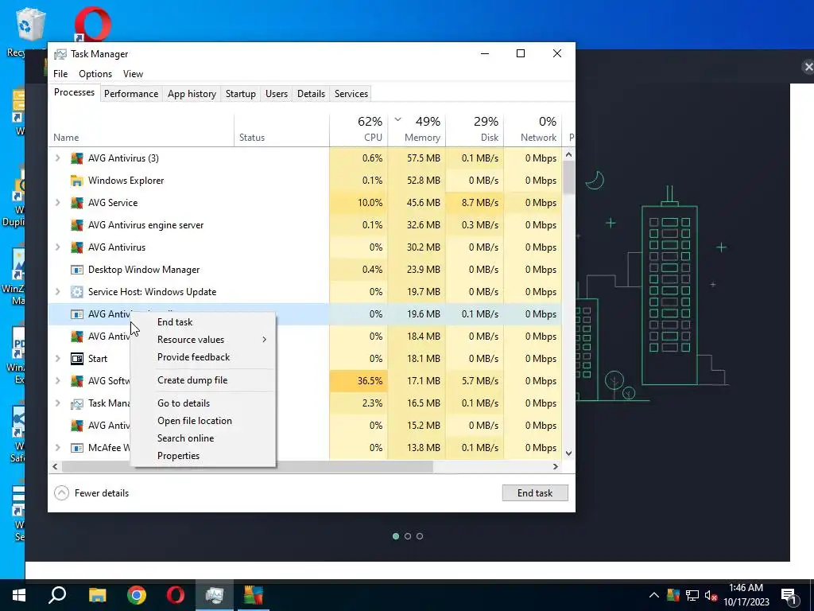Sort by the Network column header
This screenshot has height=611, width=814.
pyautogui.click(x=533, y=130)
